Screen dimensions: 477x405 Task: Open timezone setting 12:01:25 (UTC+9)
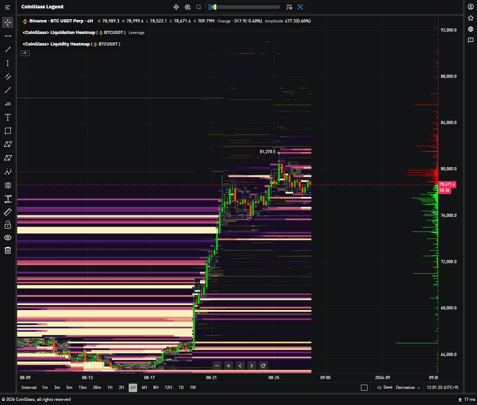(443, 387)
